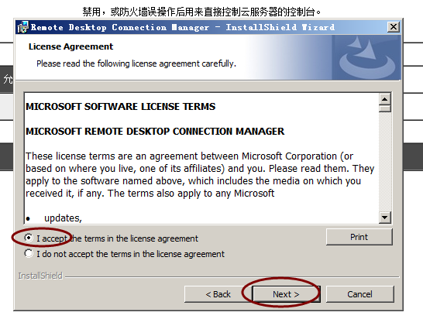The width and height of the screenshot is (423, 319).
Task: Select the "I accept the terms" radio button
Action: (x=29, y=238)
